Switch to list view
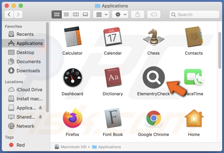The width and height of the screenshot is (224, 153). (x=66, y=14)
